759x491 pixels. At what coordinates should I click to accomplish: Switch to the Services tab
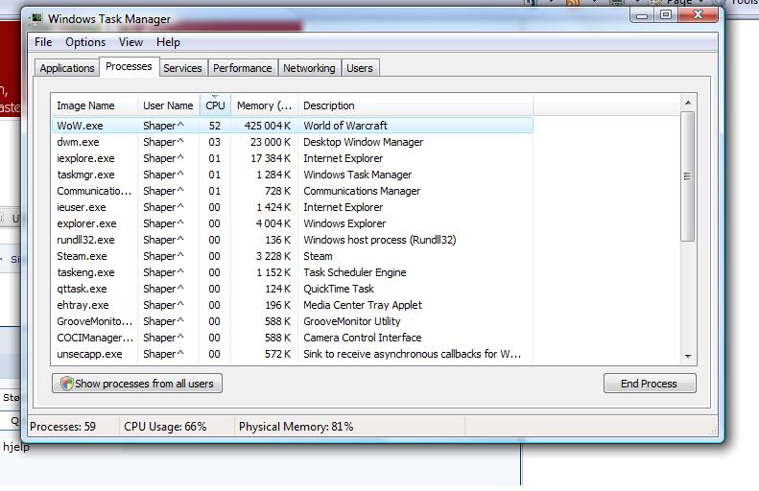coord(182,68)
